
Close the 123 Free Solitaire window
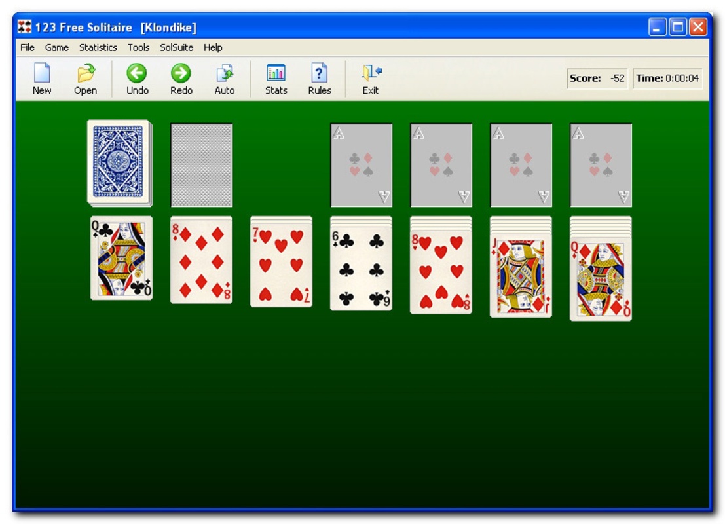(x=698, y=27)
